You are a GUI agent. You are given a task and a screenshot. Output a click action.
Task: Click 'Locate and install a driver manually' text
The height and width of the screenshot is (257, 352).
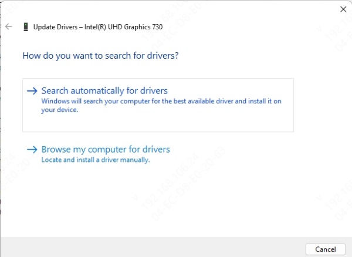tap(96, 160)
